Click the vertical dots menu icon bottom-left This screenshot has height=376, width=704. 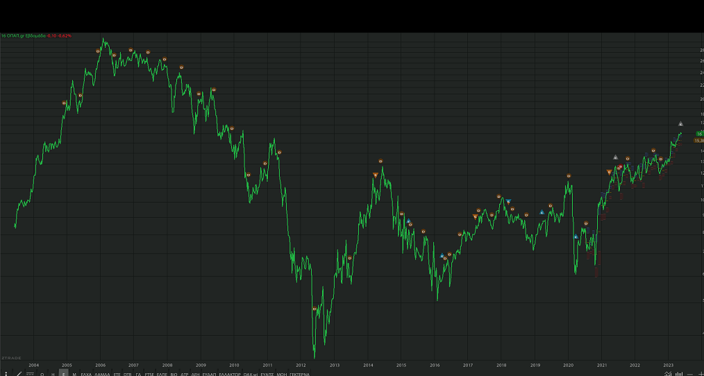6,374
